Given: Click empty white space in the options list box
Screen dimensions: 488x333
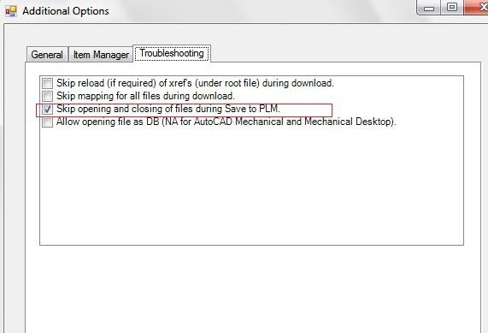Looking at the screenshot, I should (251, 187).
